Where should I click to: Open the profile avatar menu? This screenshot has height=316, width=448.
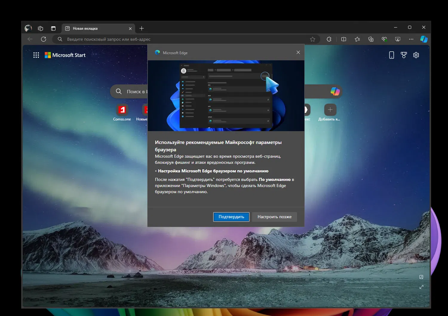[x=28, y=28]
